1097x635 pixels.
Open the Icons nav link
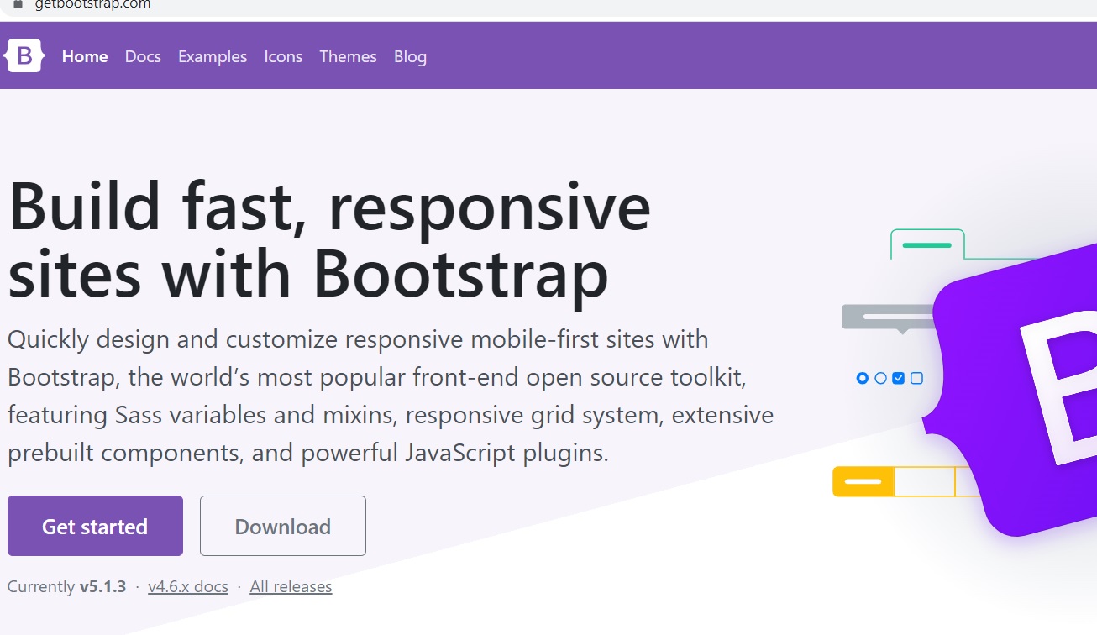(x=283, y=56)
